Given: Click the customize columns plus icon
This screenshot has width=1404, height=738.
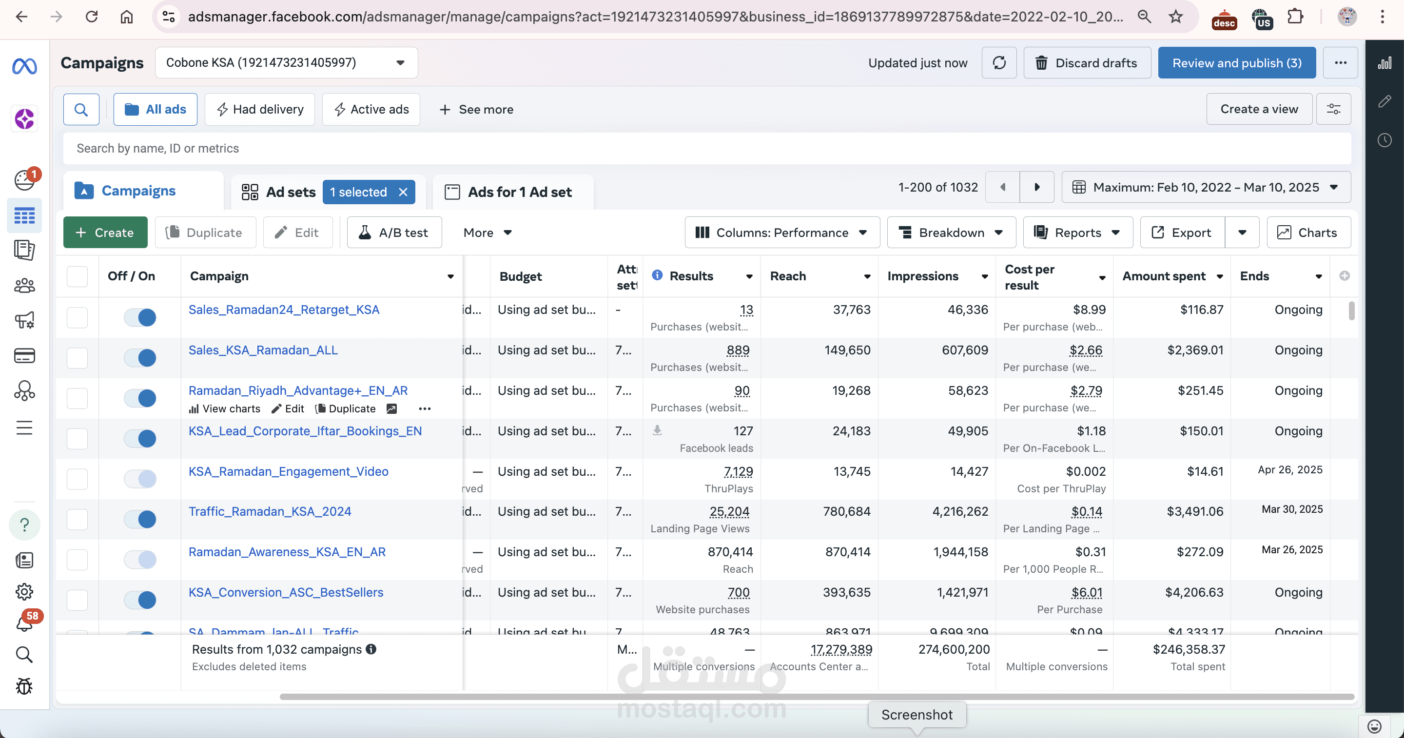Looking at the screenshot, I should [x=1344, y=276].
